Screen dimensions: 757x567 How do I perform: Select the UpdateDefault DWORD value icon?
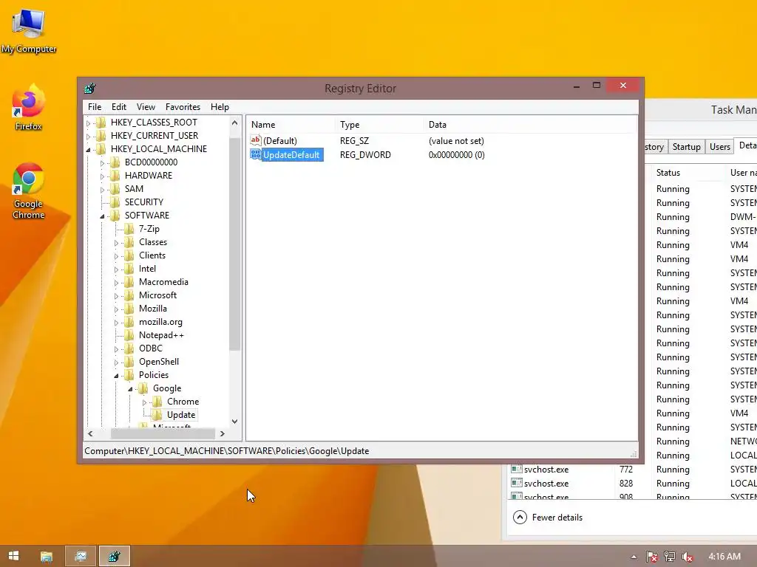[255, 155]
